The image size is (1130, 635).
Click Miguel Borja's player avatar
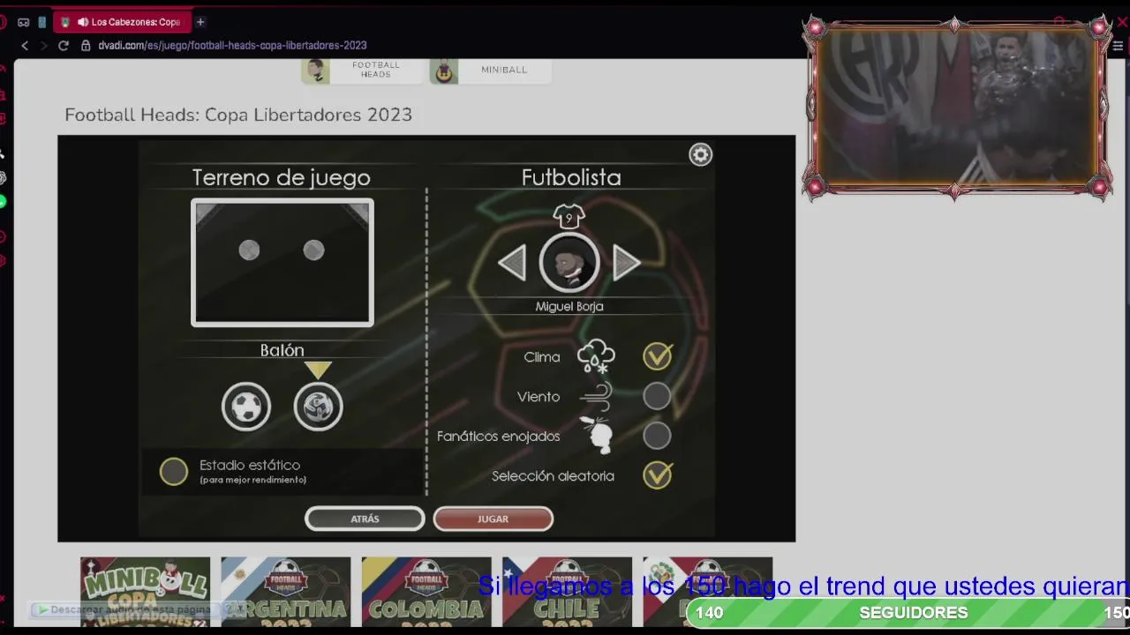(569, 263)
